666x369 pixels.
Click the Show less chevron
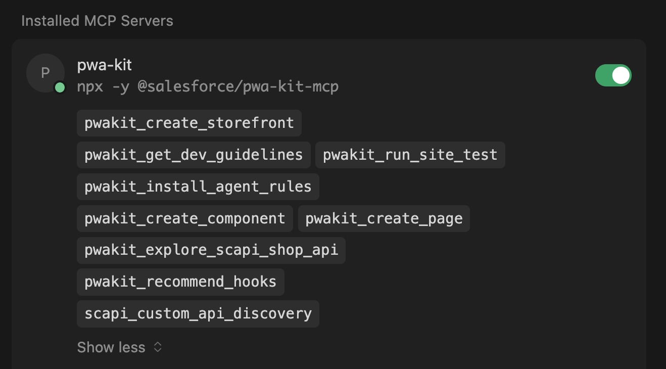pos(157,347)
